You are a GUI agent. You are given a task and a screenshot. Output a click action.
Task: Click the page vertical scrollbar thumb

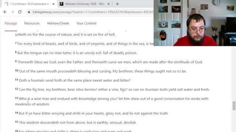234,106
